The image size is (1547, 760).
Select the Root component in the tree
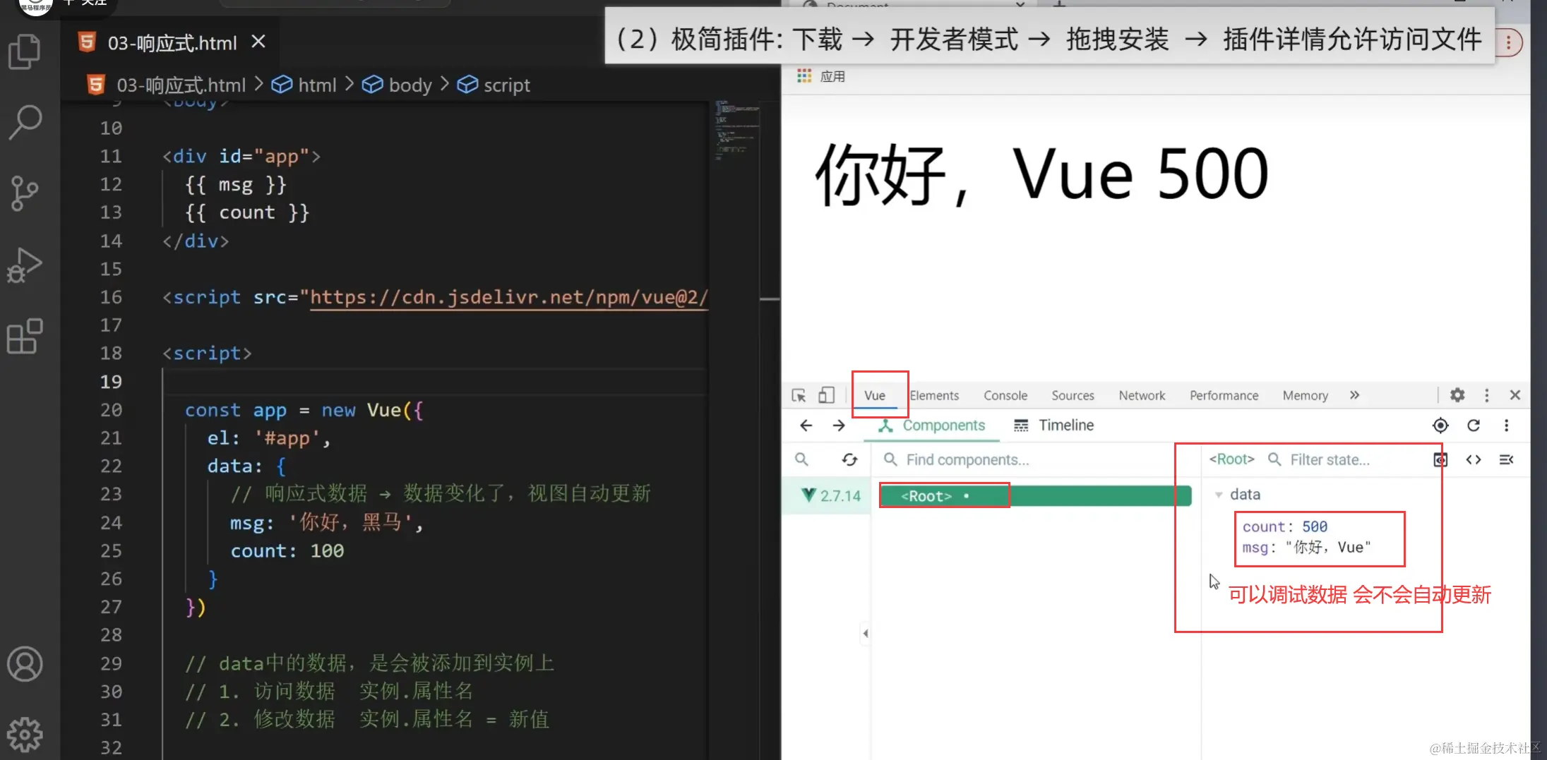[x=1035, y=496]
